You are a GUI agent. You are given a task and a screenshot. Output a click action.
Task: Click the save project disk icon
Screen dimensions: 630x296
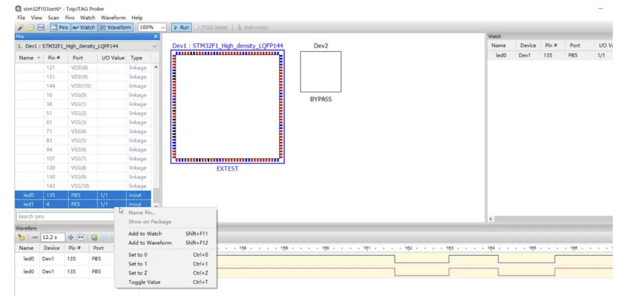tap(41, 28)
